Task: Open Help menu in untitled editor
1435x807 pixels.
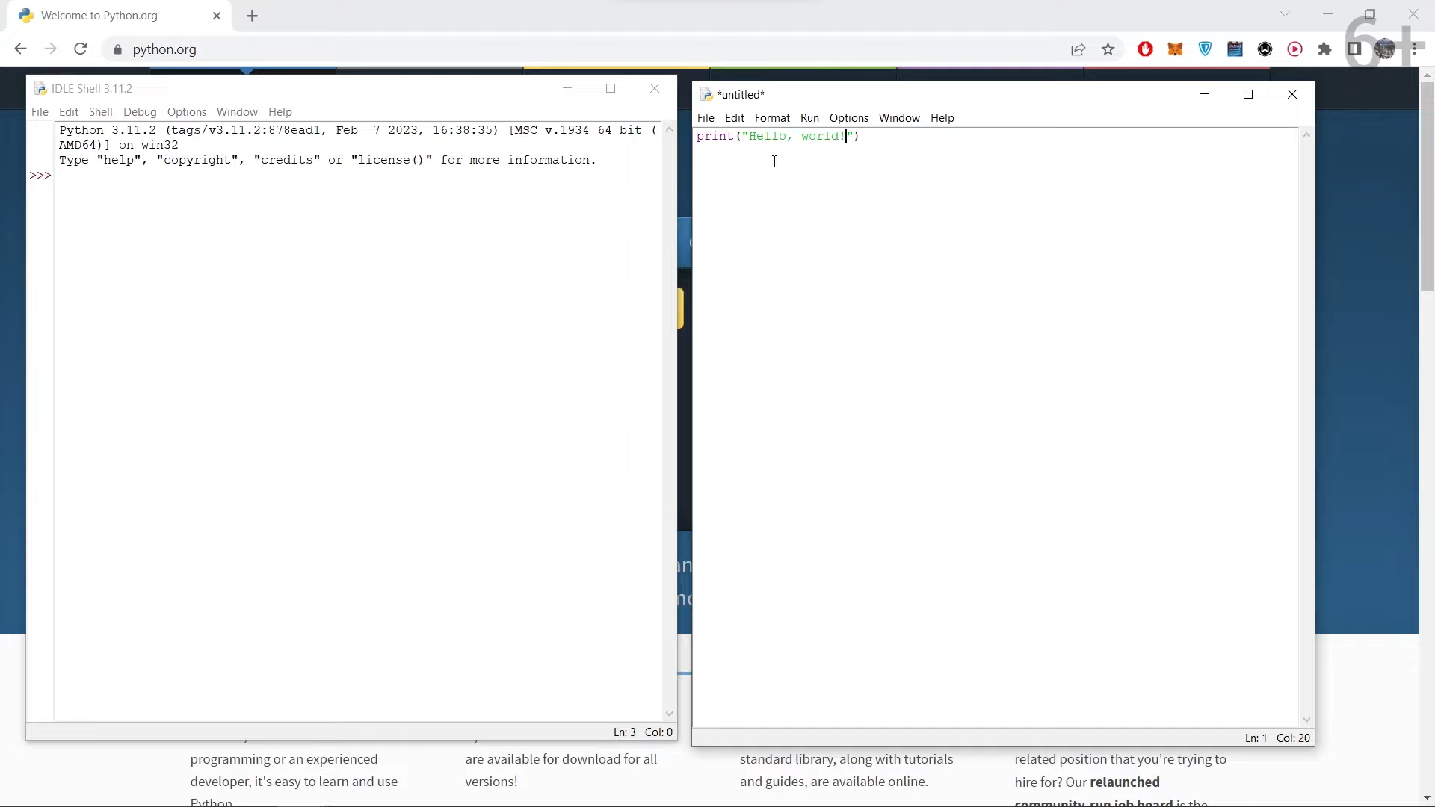Action: point(942,118)
